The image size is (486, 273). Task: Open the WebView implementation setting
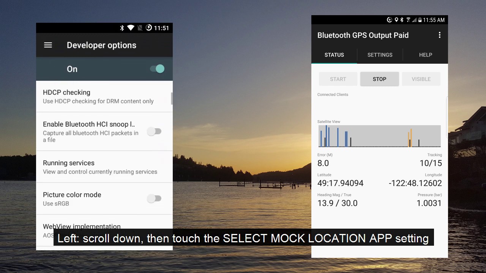tap(104, 231)
